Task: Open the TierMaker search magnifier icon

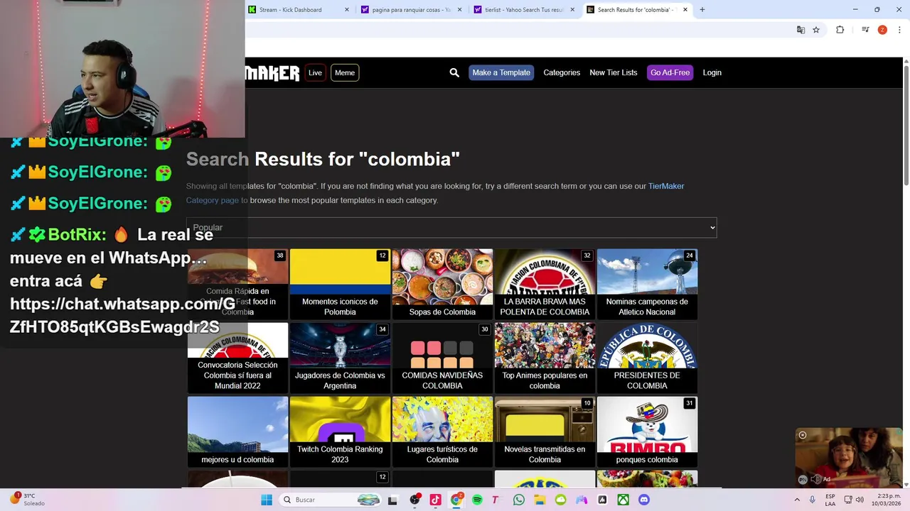Action: 454,72
